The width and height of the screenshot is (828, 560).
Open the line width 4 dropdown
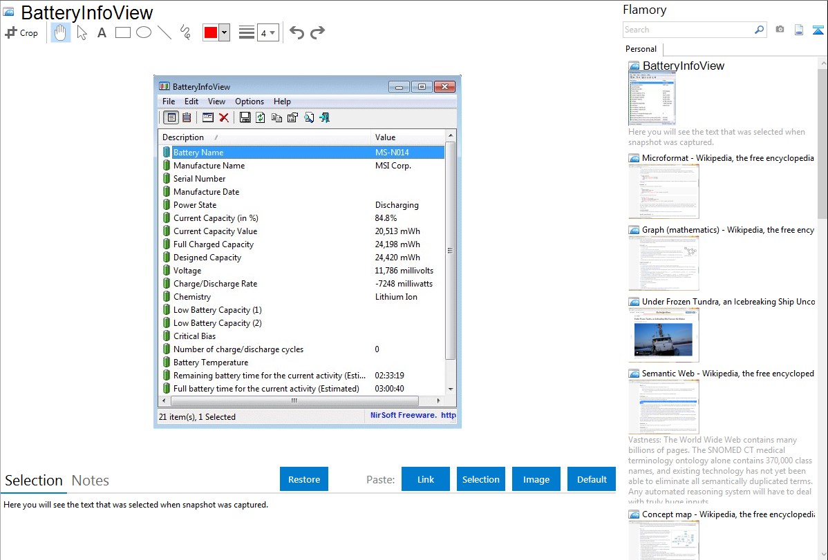267,32
